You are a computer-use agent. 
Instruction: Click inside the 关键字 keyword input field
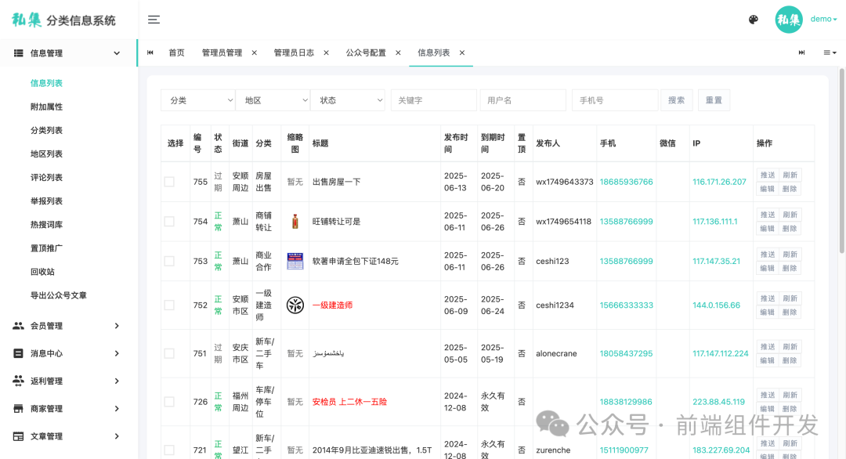[x=433, y=100]
